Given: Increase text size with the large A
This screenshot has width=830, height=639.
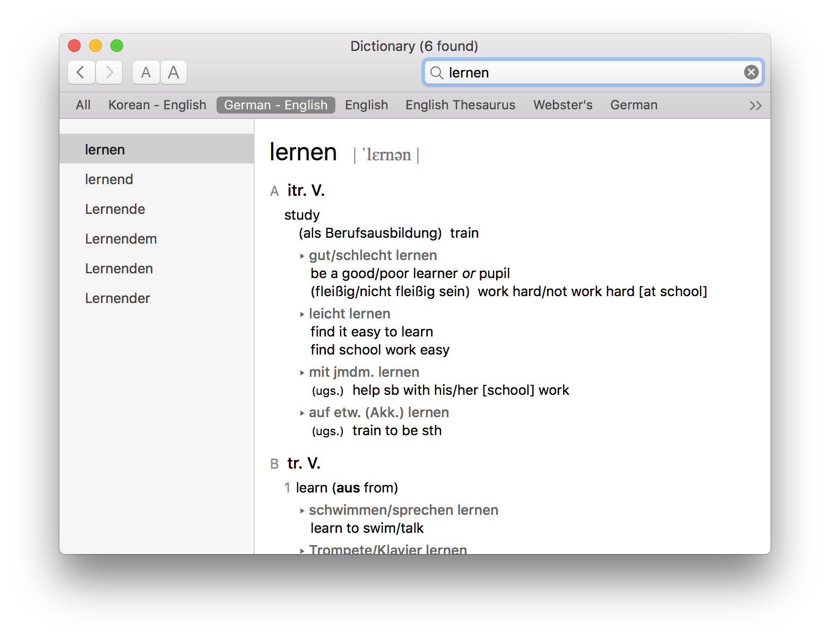Looking at the screenshot, I should tap(174, 72).
